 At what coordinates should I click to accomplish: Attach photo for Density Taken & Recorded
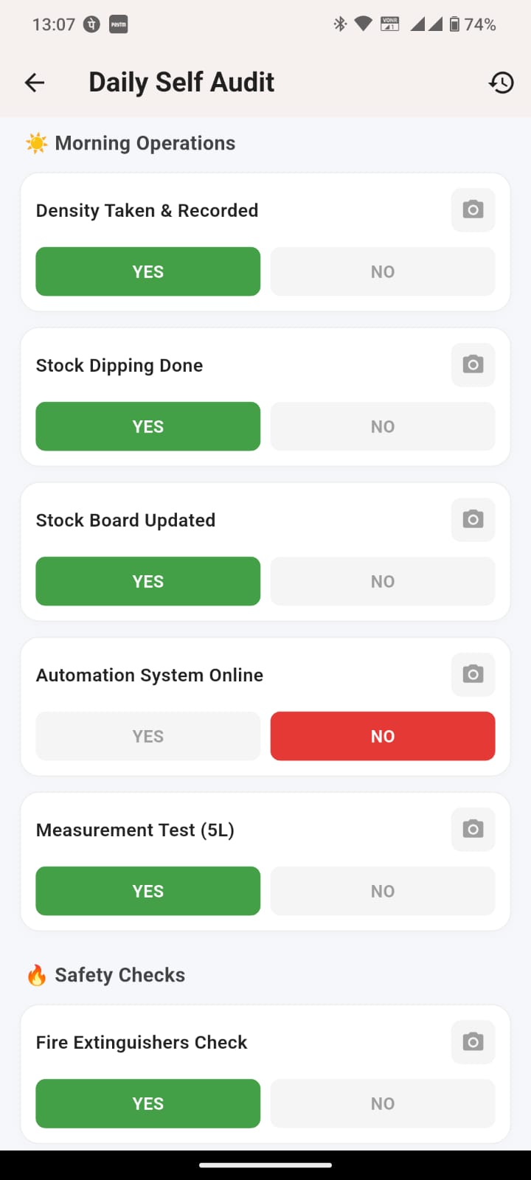click(x=473, y=210)
